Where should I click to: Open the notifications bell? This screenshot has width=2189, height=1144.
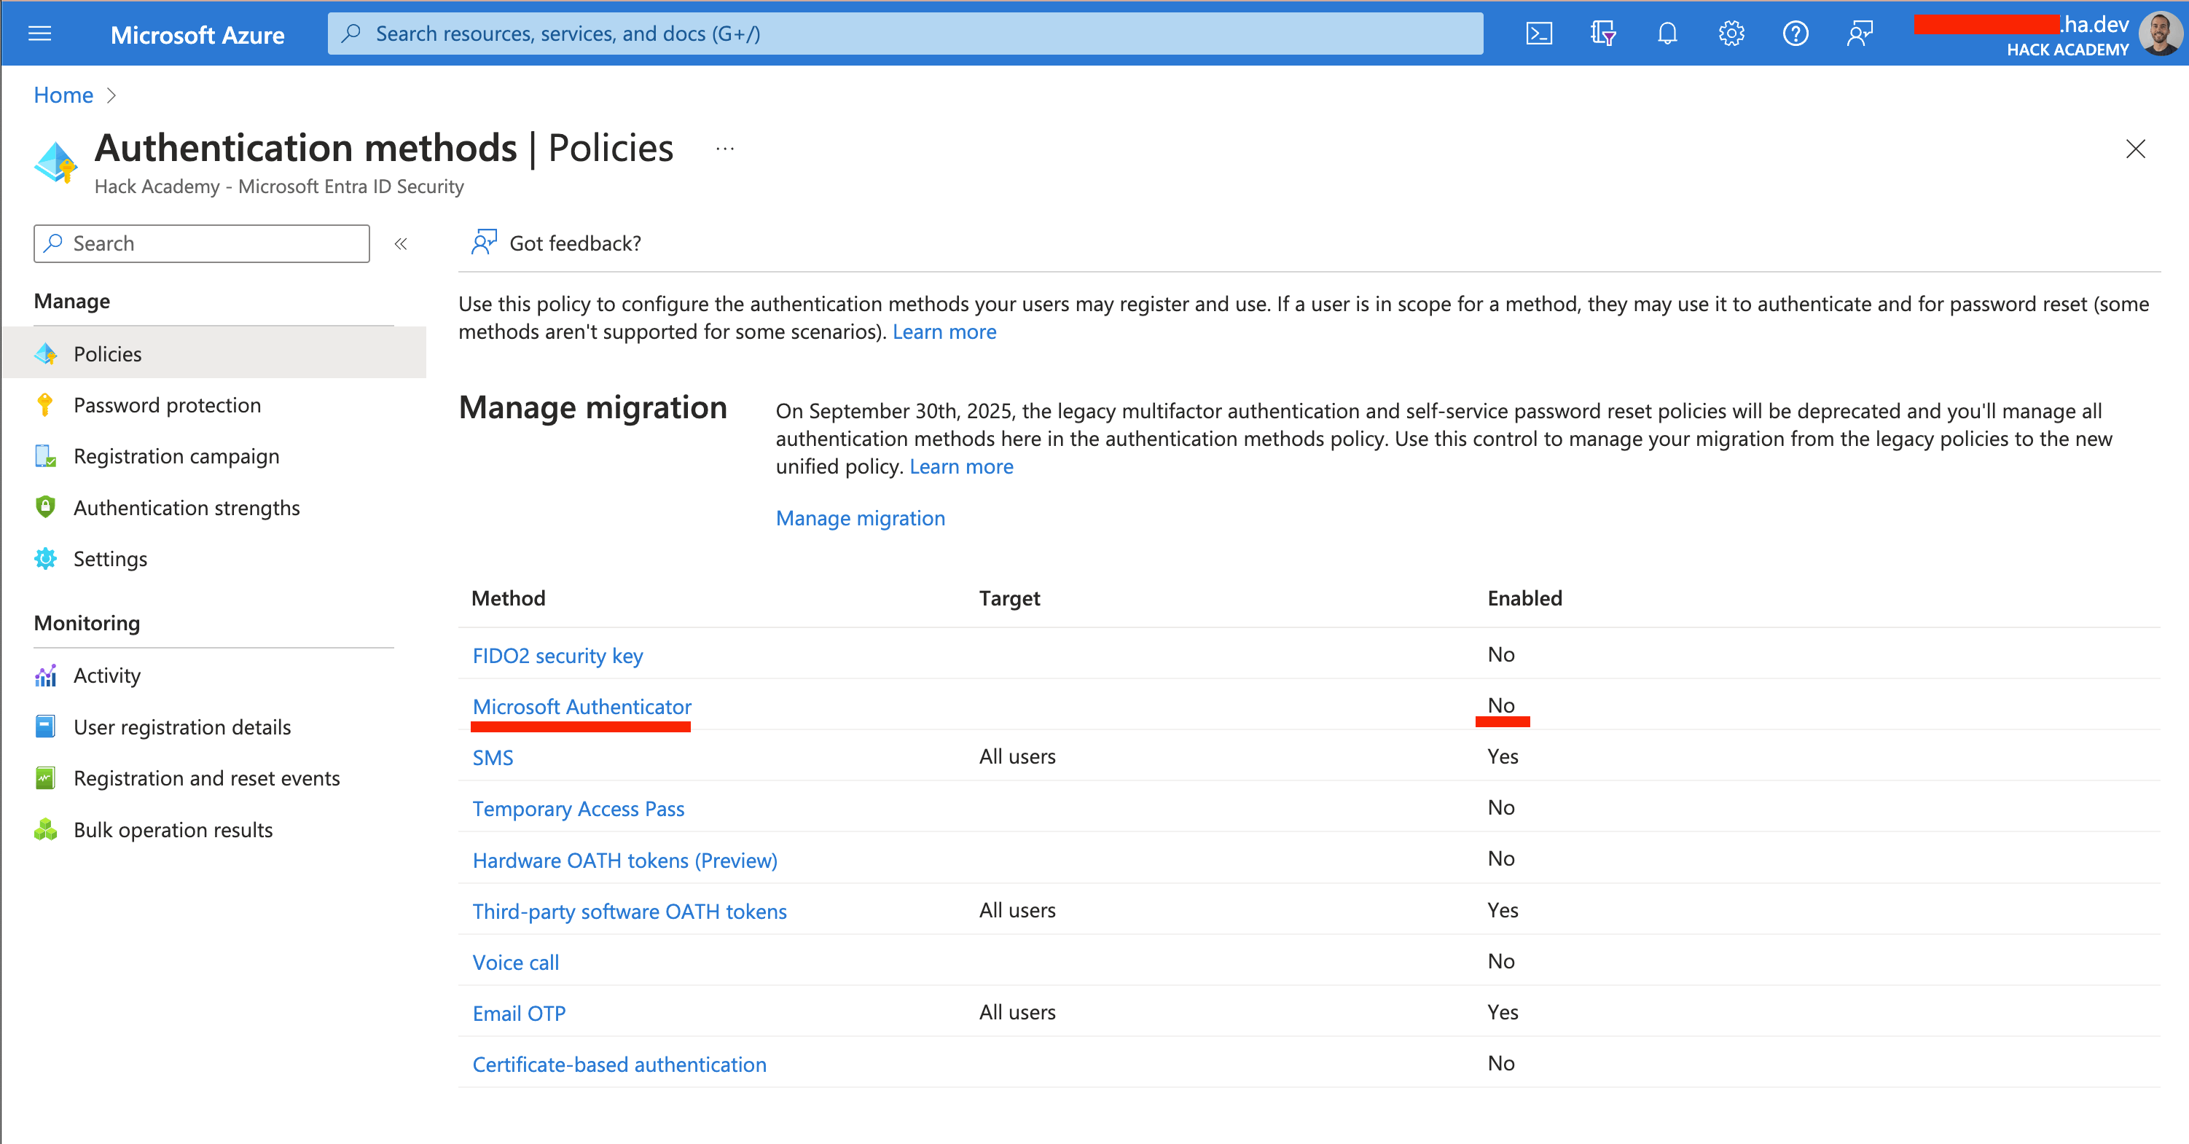[1667, 34]
